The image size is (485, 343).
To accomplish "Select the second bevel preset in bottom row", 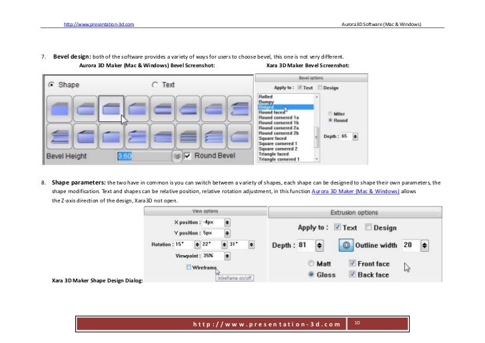I will 85,137.
